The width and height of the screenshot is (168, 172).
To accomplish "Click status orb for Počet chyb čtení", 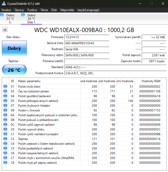I will [x=5, y=87].
